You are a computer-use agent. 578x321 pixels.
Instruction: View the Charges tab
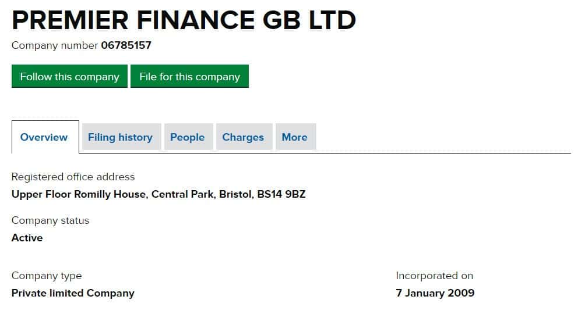(x=243, y=137)
